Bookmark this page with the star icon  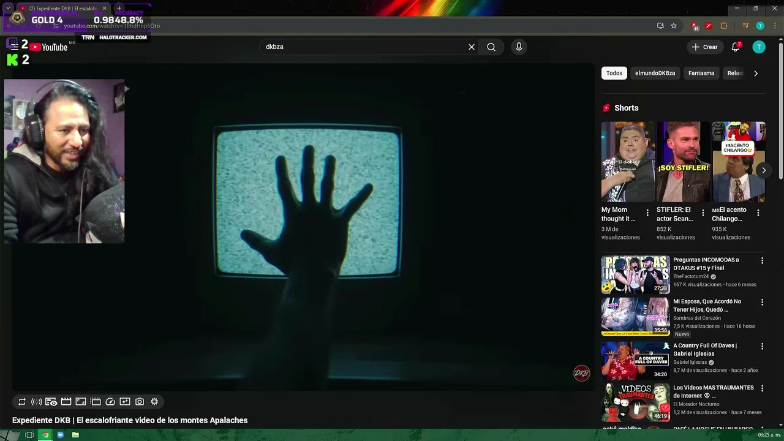[x=674, y=26]
